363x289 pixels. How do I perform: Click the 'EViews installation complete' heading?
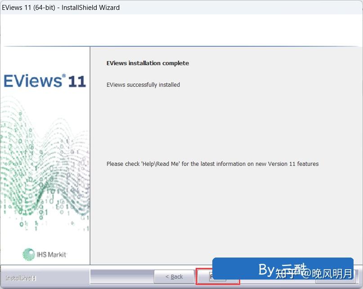(148, 63)
